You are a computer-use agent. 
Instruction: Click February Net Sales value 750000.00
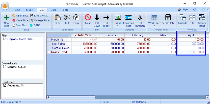(x=138, y=44)
